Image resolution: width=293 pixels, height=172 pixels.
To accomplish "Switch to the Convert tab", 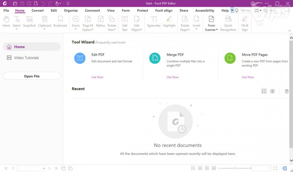I will pos(37,10).
